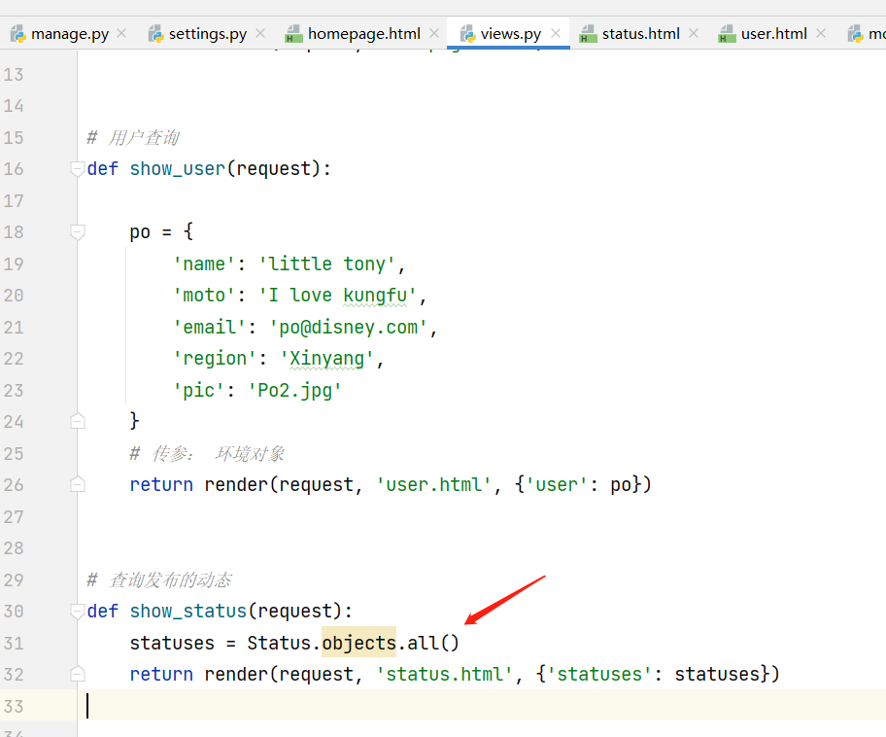886x737 pixels.
Task: Close the settings.py tab
Action: pos(260,33)
